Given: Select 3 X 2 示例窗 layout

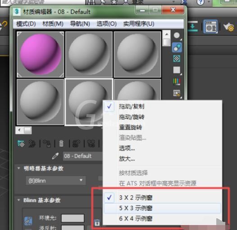Looking at the screenshot, I should click(x=162, y=198).
